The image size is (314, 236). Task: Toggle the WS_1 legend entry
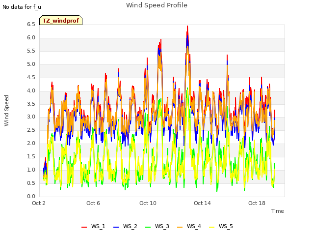click(x=93, y=226)
